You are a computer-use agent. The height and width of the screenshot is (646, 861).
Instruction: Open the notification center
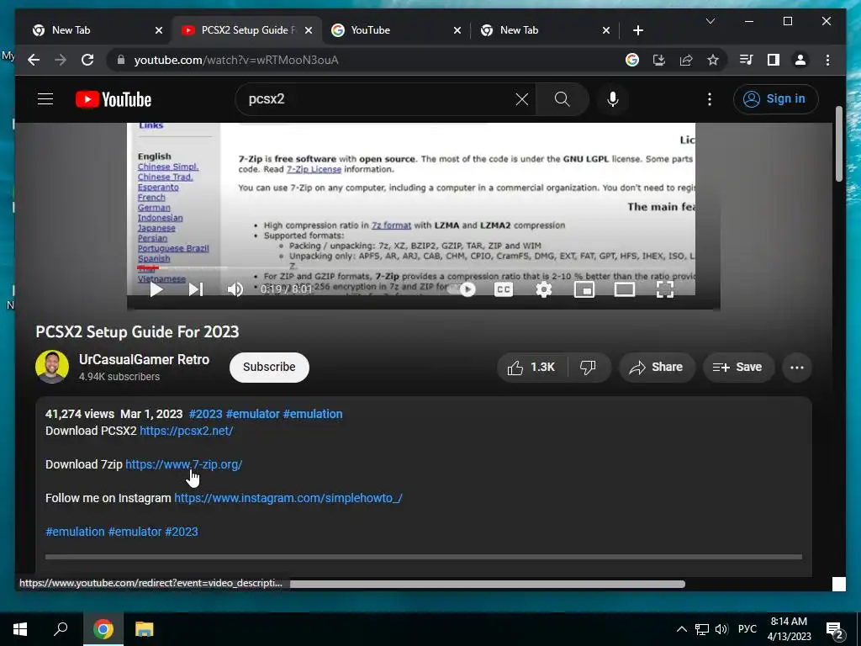[835, 631]
